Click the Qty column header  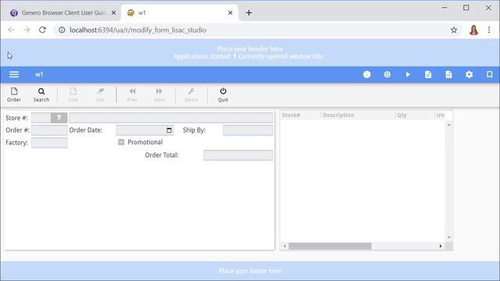point(402,115)
